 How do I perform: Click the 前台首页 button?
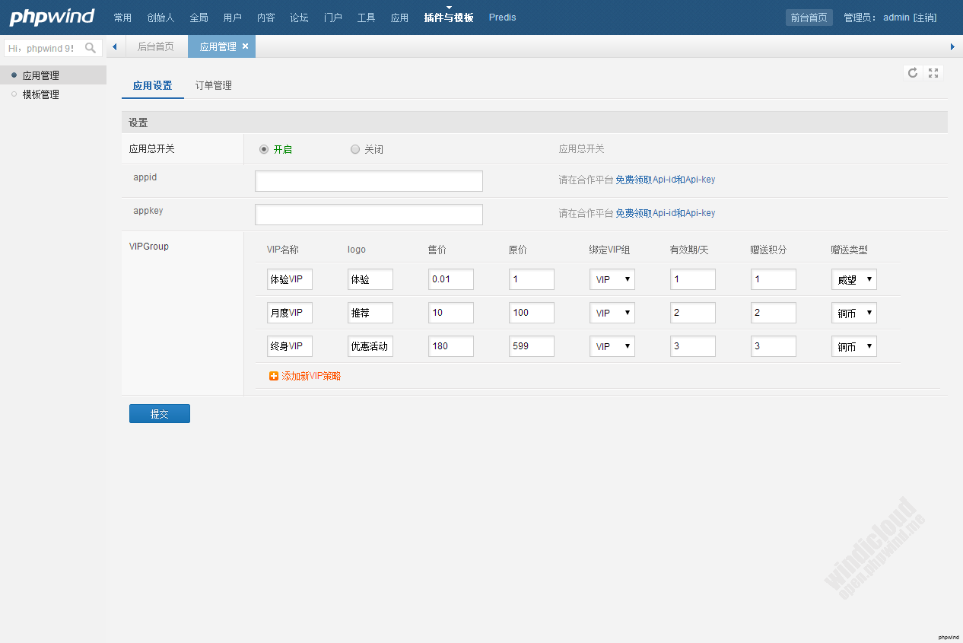click(809, 18)
